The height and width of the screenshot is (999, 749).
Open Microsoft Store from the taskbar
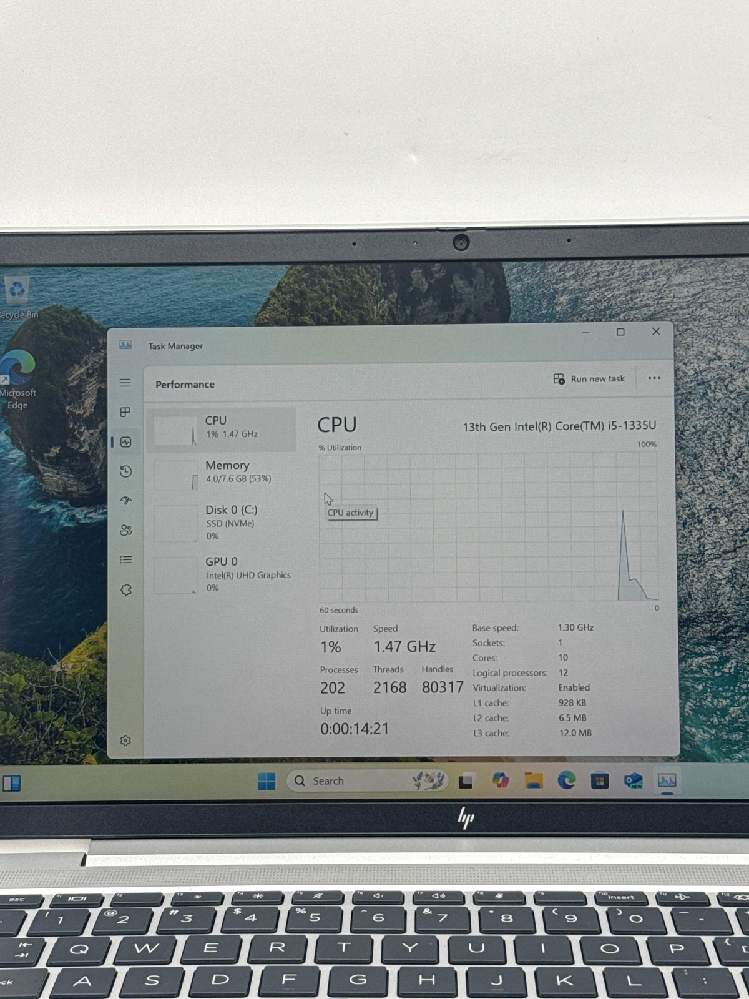coord(600,780)
